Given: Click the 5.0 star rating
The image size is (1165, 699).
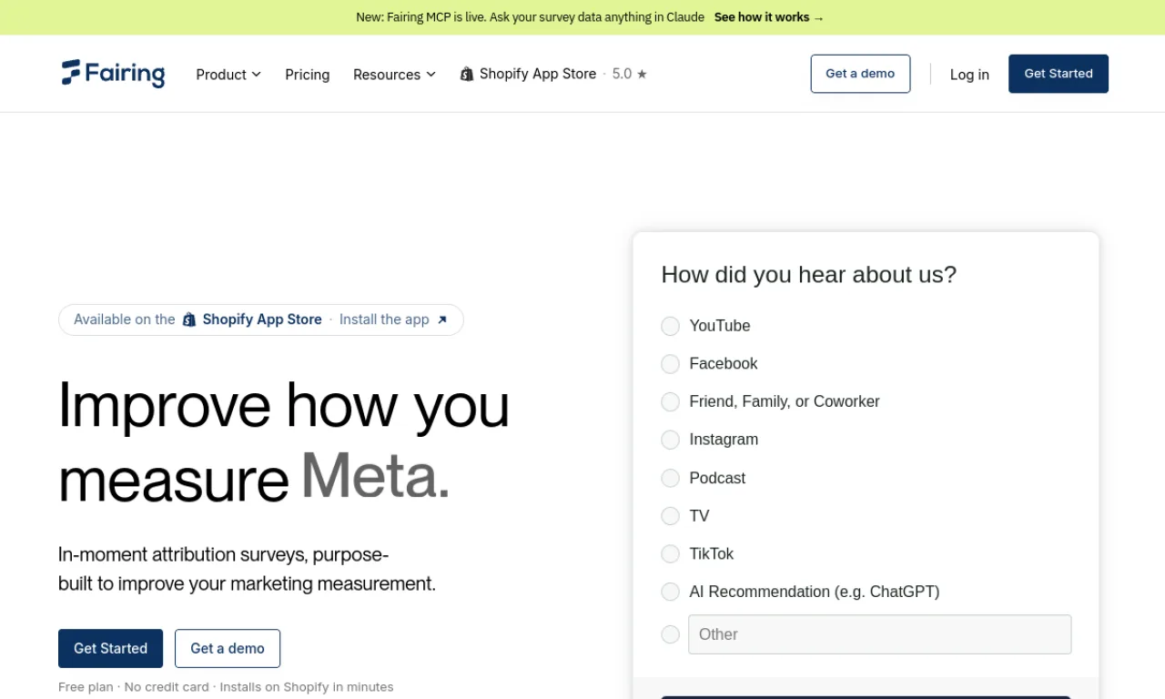Looking at the screenshot, I should click(x=630, y=75).
